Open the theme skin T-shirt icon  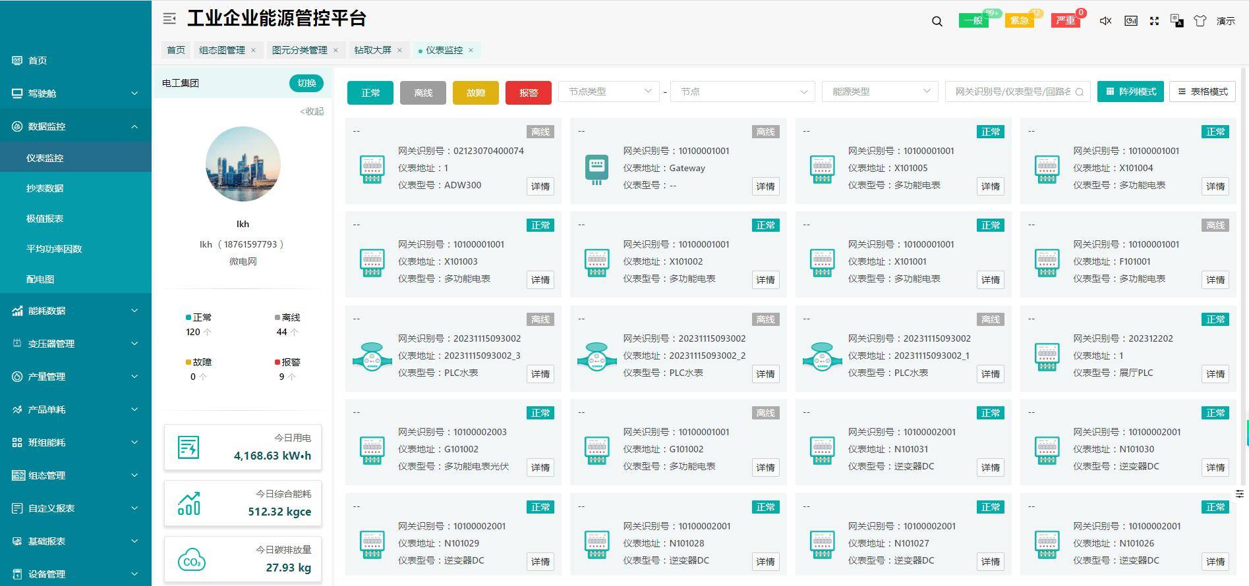click(x=1200, y=21)
